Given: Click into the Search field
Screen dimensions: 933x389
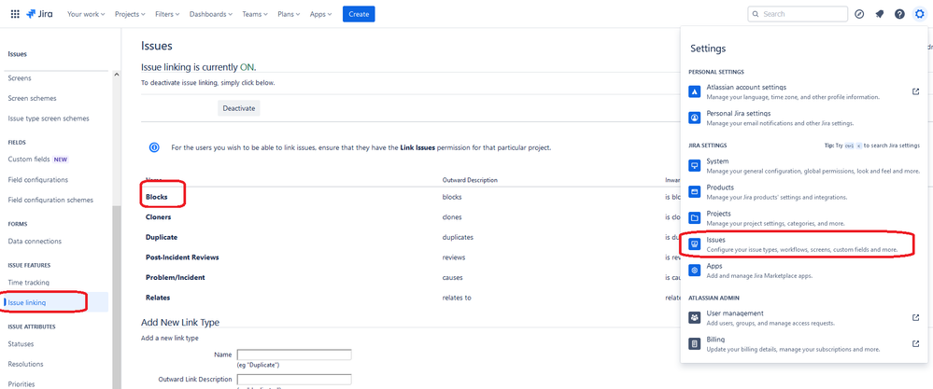Looking at the screenshot, I should point(798,14).
